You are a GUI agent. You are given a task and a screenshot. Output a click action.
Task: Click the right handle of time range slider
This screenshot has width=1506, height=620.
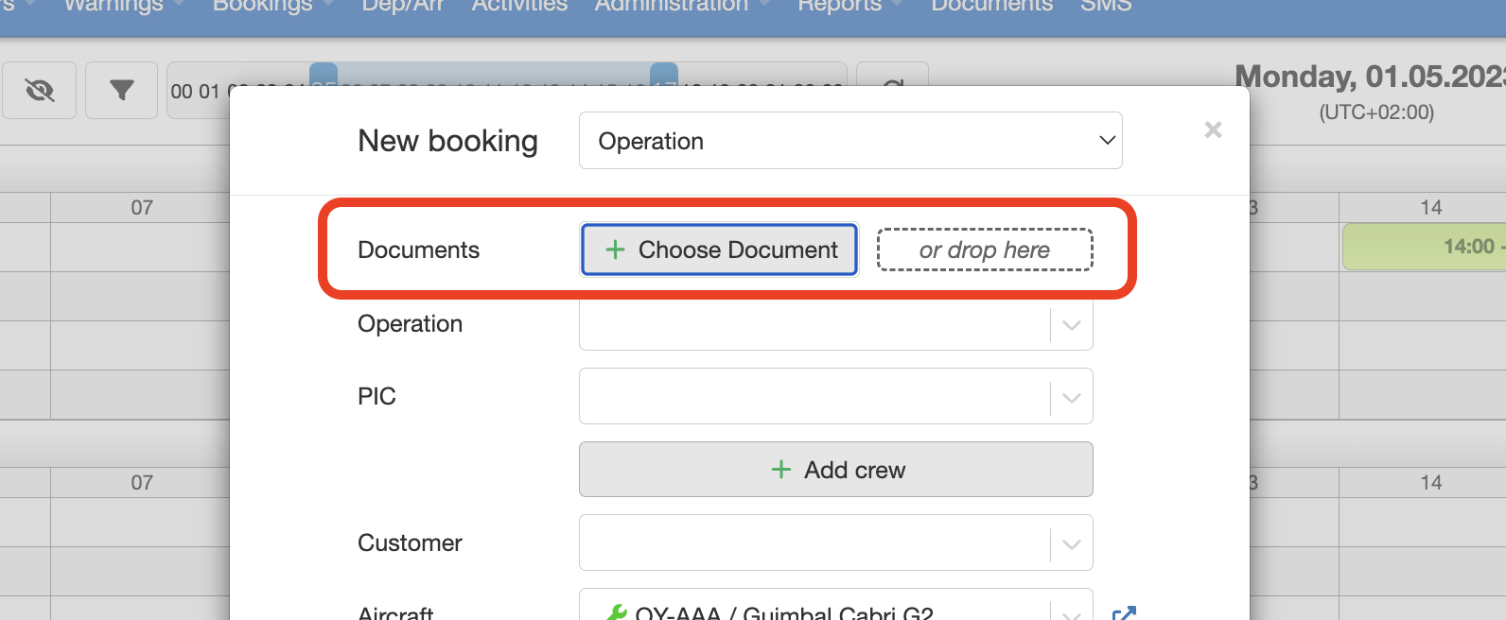coord(664,74)
